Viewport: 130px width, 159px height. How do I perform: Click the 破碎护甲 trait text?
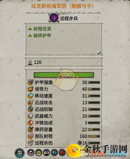point(42,36)
